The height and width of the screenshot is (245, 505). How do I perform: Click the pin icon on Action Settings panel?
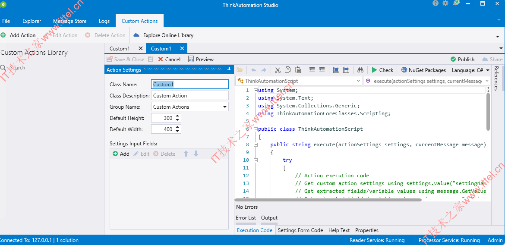(229, 69)
